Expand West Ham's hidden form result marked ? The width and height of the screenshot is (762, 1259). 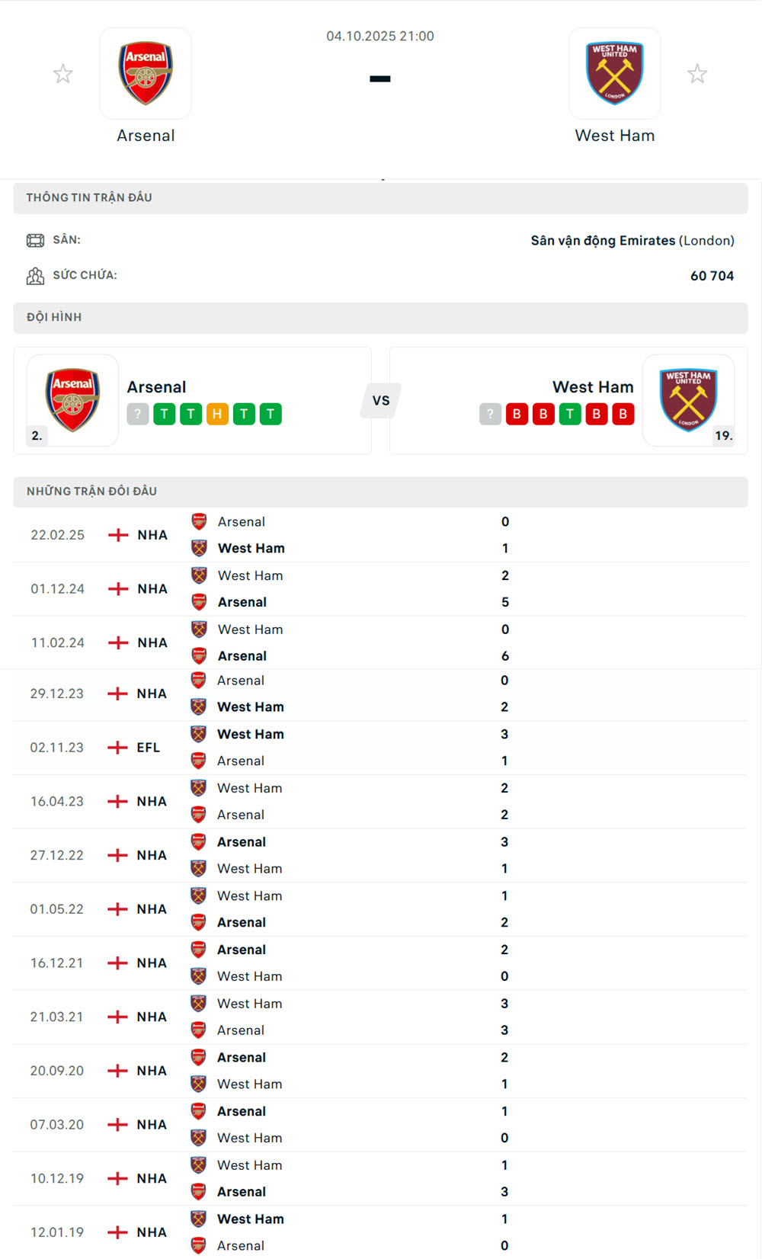tap(490, 414)
